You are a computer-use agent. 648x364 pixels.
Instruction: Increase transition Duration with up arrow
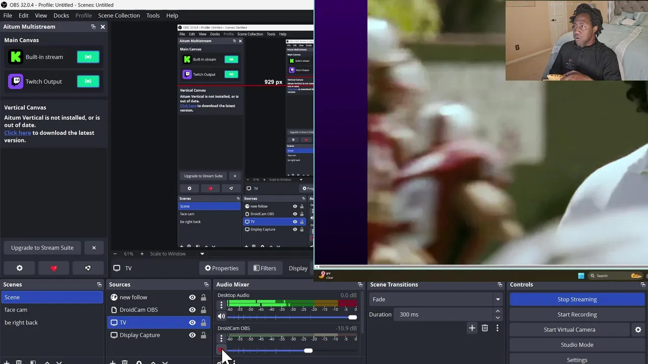pos(498,311)
